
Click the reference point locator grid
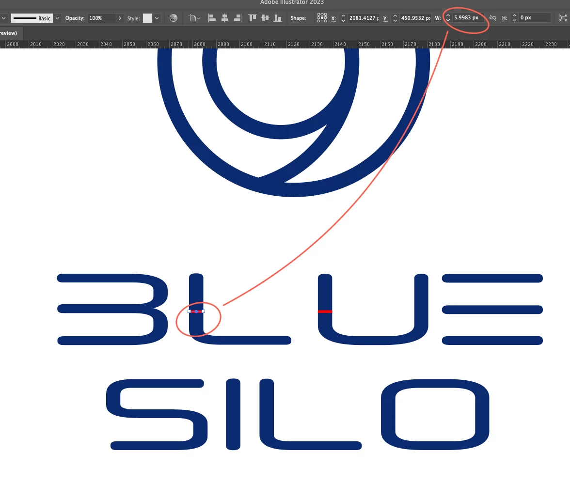[x=322, y=18]
